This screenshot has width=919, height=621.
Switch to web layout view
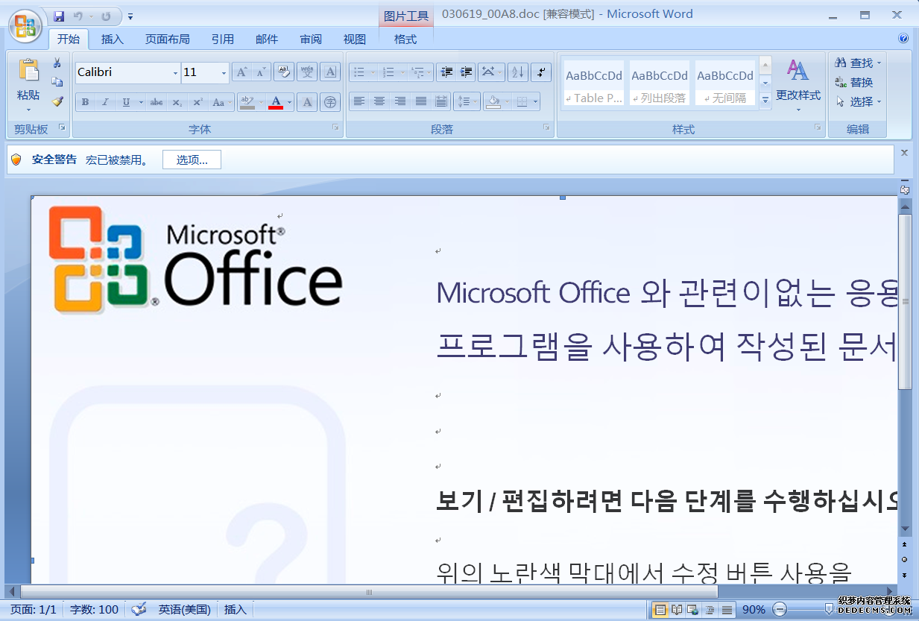click(x=692, y=610)
